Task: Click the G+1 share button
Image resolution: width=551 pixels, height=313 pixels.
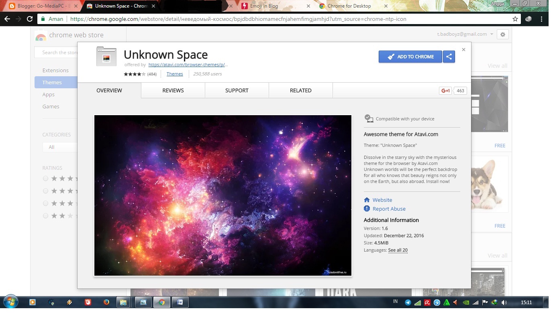Action: [x=445, y=90]
